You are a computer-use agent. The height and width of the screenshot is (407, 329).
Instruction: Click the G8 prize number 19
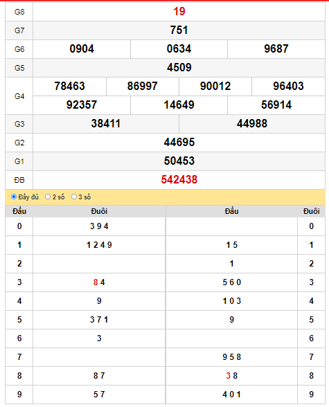point(179,11)
